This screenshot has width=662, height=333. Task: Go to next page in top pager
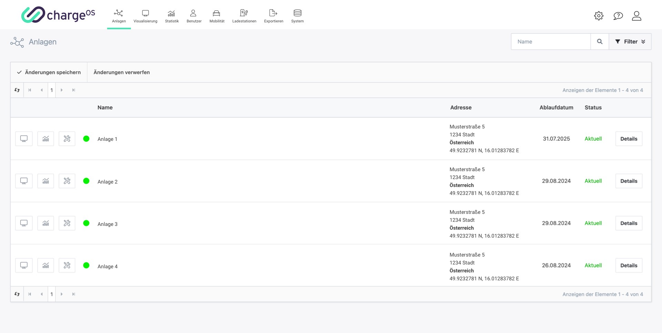[62, 90]
